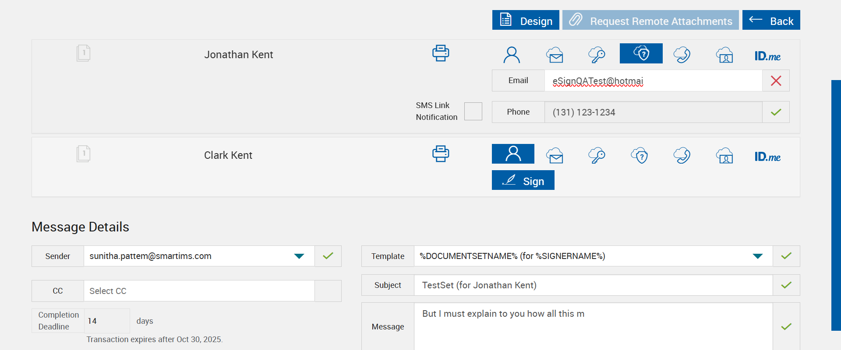
Task: Click into the Subject text field
Action: coord(593,285)
